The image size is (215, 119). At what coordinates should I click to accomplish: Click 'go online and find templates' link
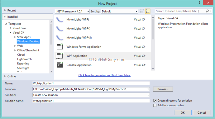coord(104,75)
